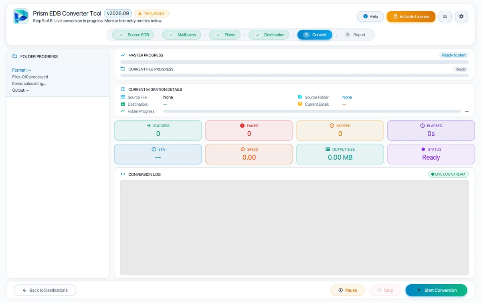This screenshot has width=481, height=303.
Task: Go to the Source EDB step
Action: pos(133,35)
